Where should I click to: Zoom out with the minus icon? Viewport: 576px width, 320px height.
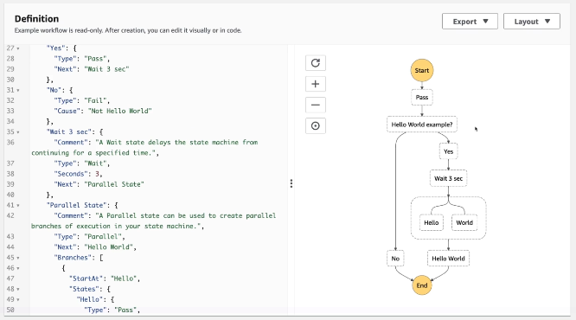click(x=316, y=105)
